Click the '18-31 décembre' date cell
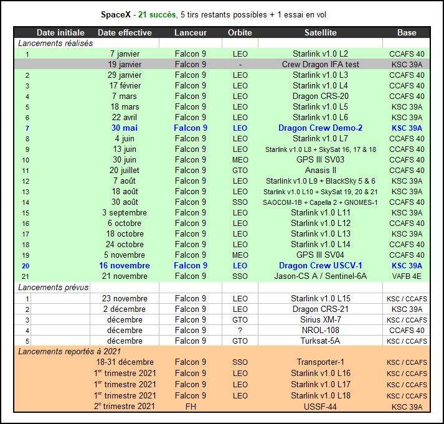444x424 pixels. (x=125, y=362)
